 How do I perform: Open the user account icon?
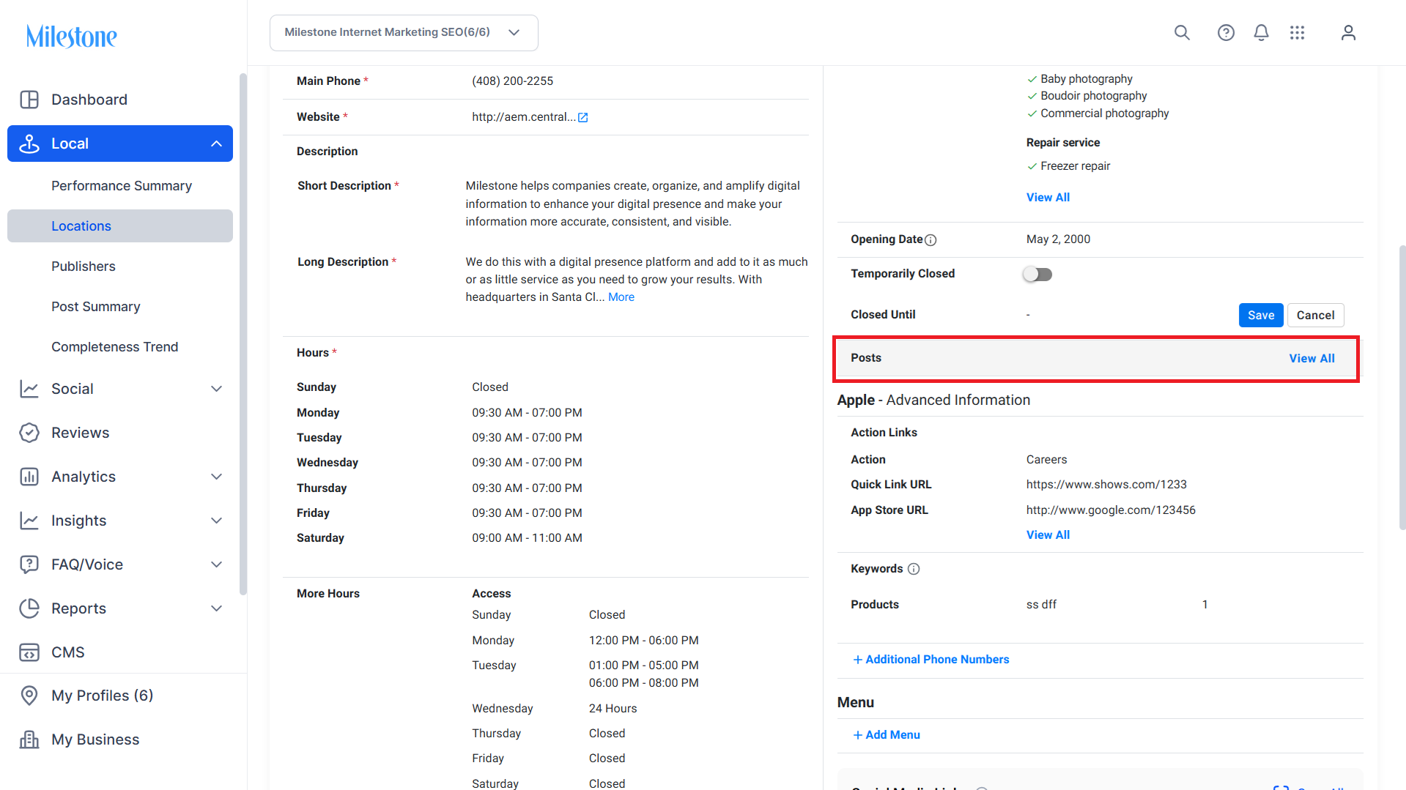(x=1348, y=32)
